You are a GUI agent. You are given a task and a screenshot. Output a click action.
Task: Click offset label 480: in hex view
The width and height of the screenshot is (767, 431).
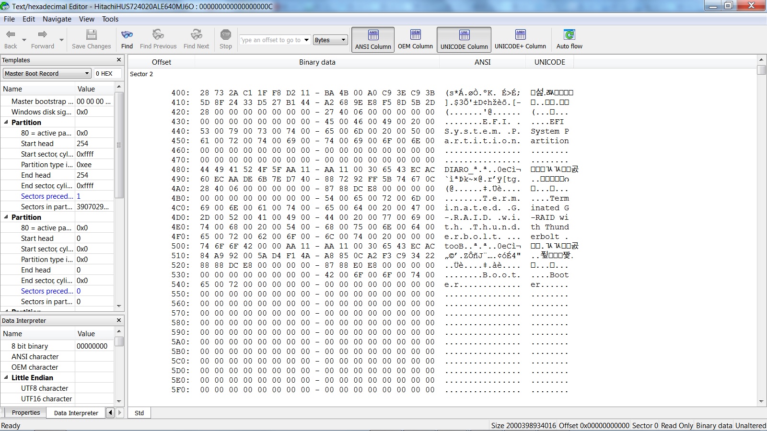click(x=180, y=170)
